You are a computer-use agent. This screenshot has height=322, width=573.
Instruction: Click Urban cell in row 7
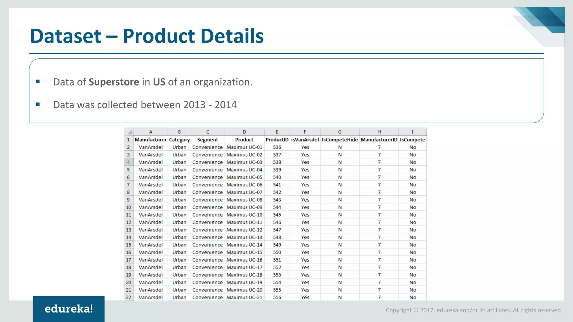click(179, 185)
